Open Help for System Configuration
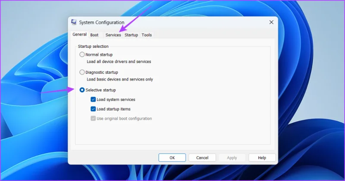Viewport: 345px width, 181px height. click(x=262, y=158)
